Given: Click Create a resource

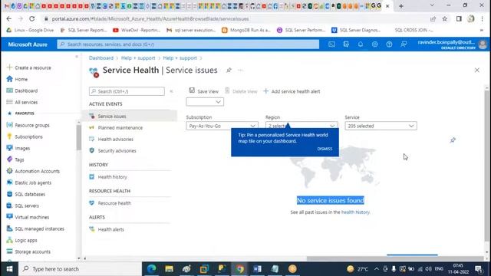Looking at the screenshot, I should click(x=29, y=67).
